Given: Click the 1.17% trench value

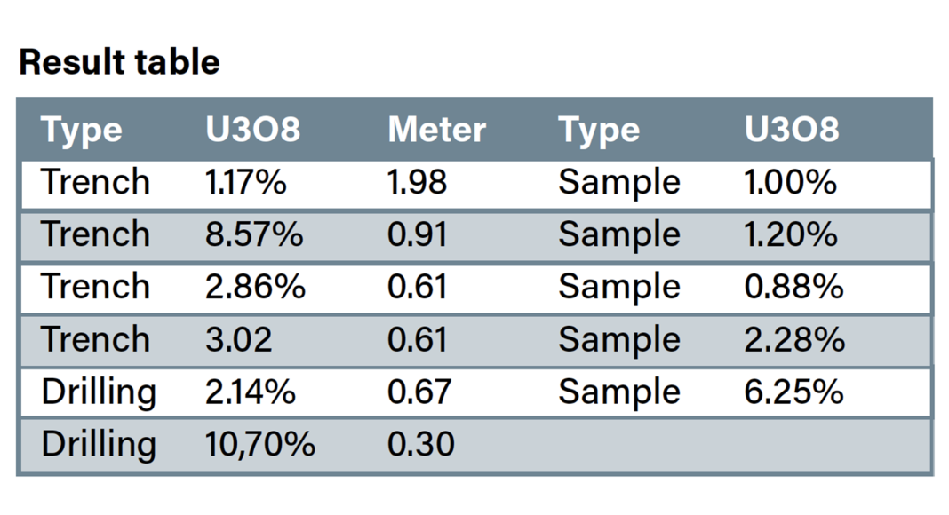Looking at the screenshot, I should pyautogui.click(x=246, y=182).
